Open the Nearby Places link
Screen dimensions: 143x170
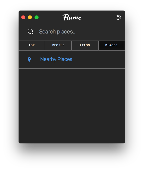[56, 59]
